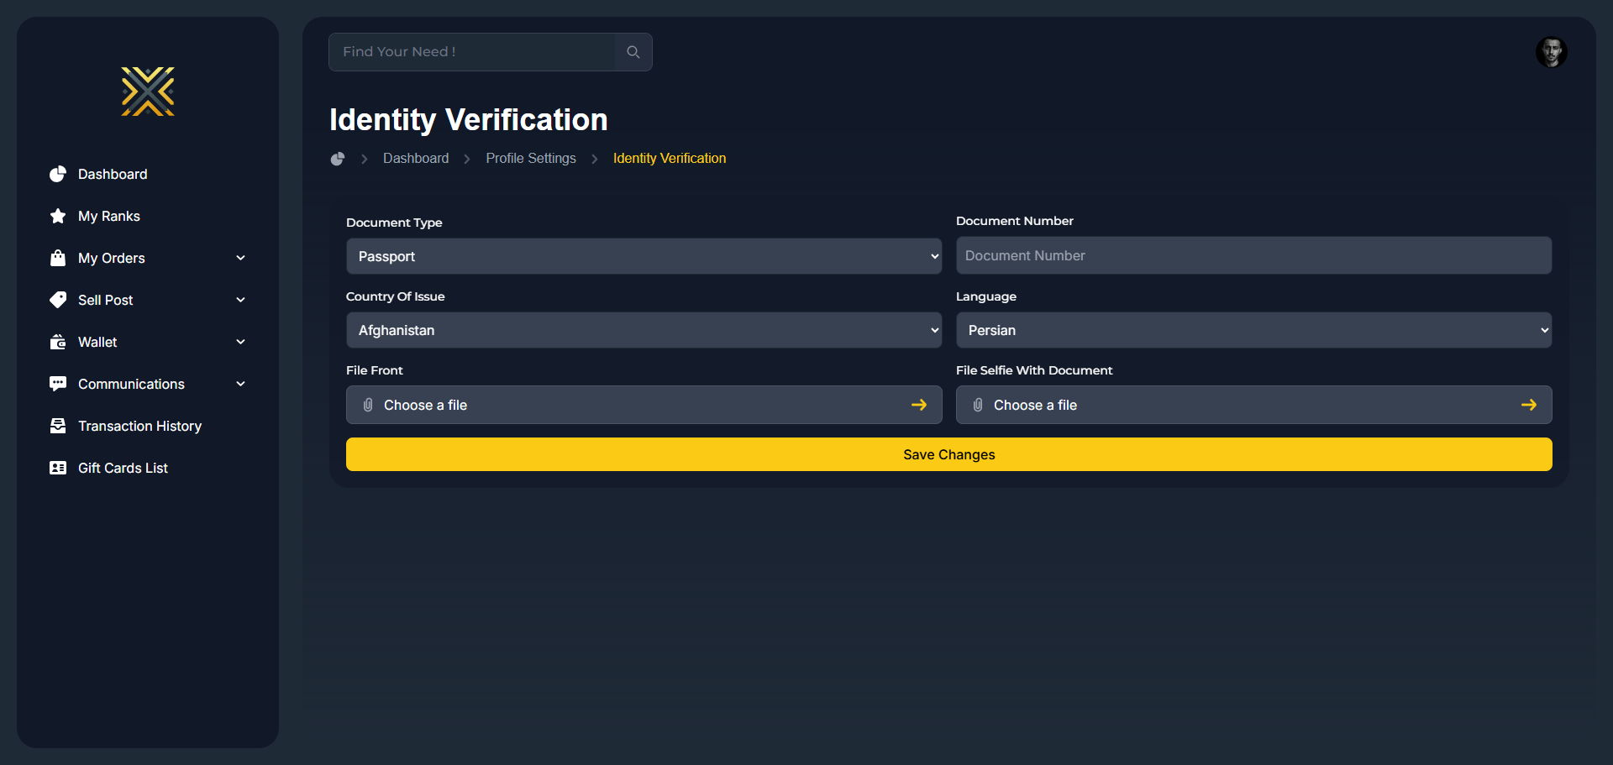Open the Country Of Issue dropdown

pyautogui.click(x=644, y=330)
